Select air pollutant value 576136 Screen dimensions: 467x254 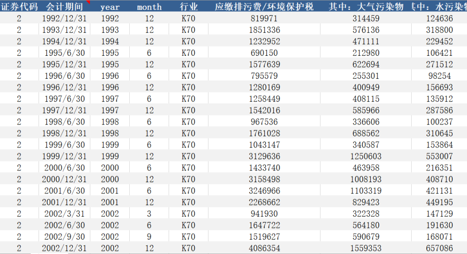click(x=366, y=30)
